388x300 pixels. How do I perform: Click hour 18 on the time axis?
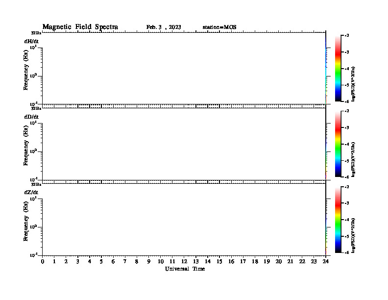click(255, 262)
